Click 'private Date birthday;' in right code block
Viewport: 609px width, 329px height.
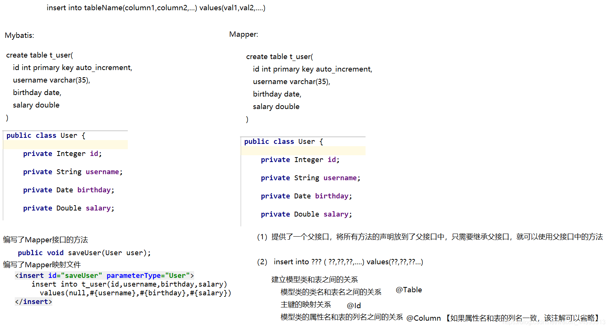tap(306, 196)
